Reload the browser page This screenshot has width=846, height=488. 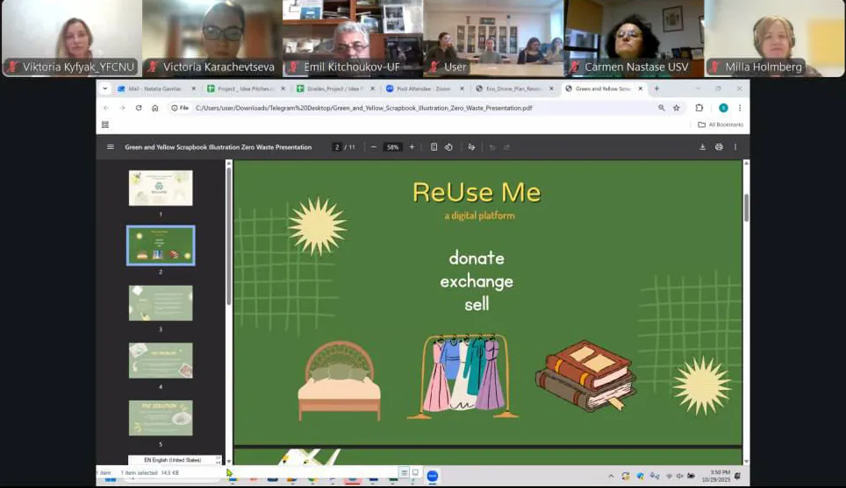pos(139,108)
